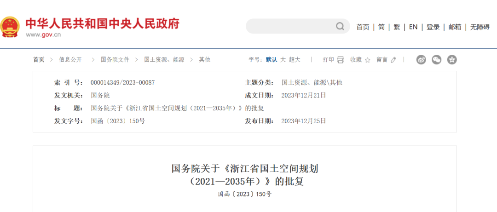Viewport: 497px width, 212px height.
Task: Click 首页 in top navigation
Action: 363,27
